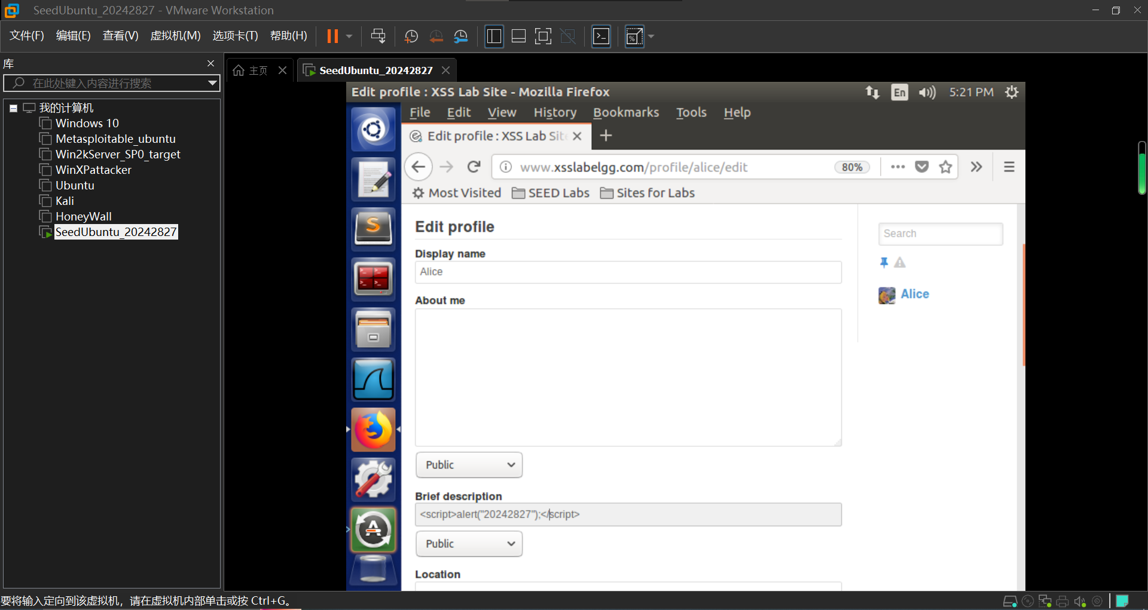Open the 选项卡(T) menu in VMware
Screen dimensions: 1148x610
tap(236, 36)
